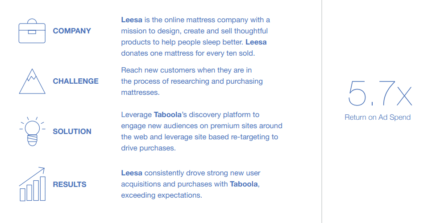Click the 'exceeding expectations.' line
The height and width of the screenshot is (223, 436).
click(161, 195)
